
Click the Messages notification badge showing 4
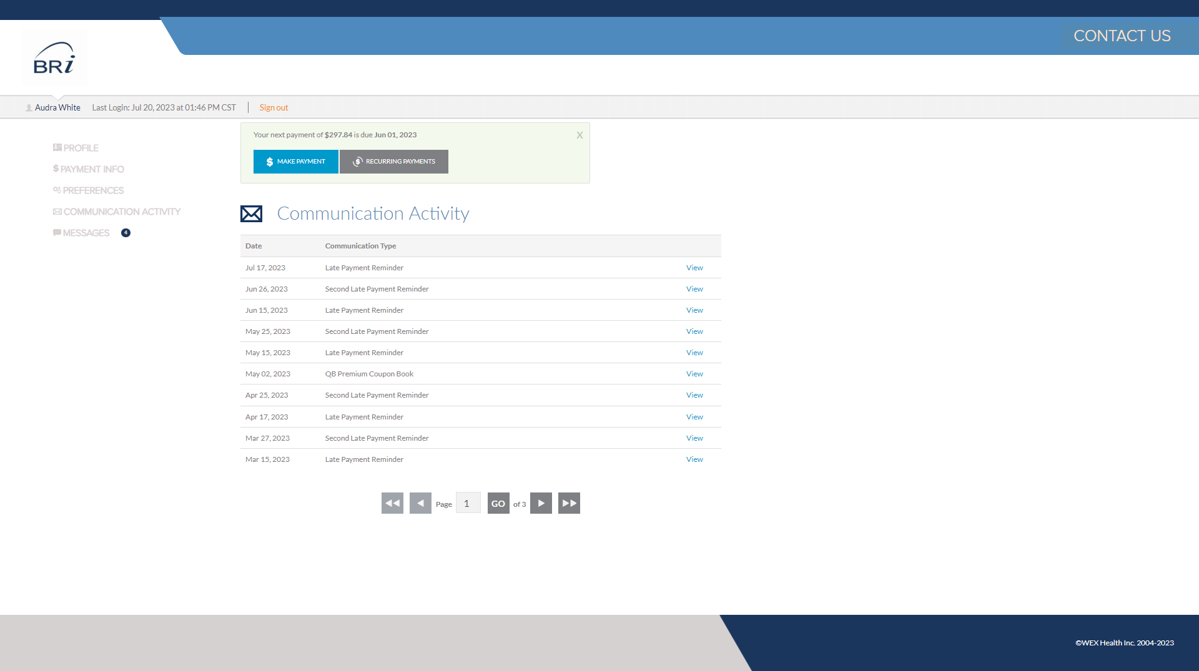coord(126,232)
